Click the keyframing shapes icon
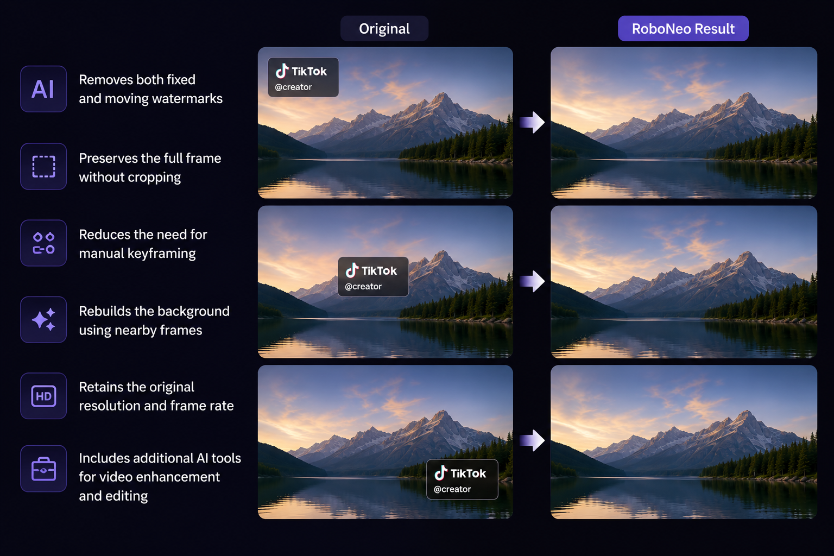Image resolution: width=834 pixels, height=556 pixels. tap(43, 243)
